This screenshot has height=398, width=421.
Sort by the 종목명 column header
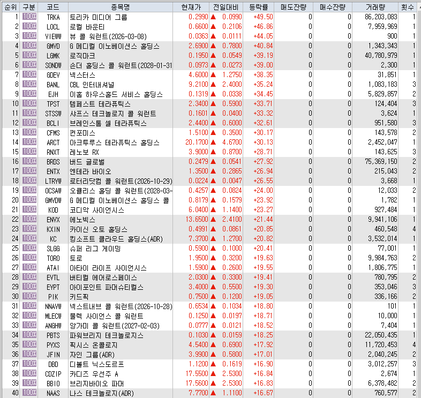point(121,7)
